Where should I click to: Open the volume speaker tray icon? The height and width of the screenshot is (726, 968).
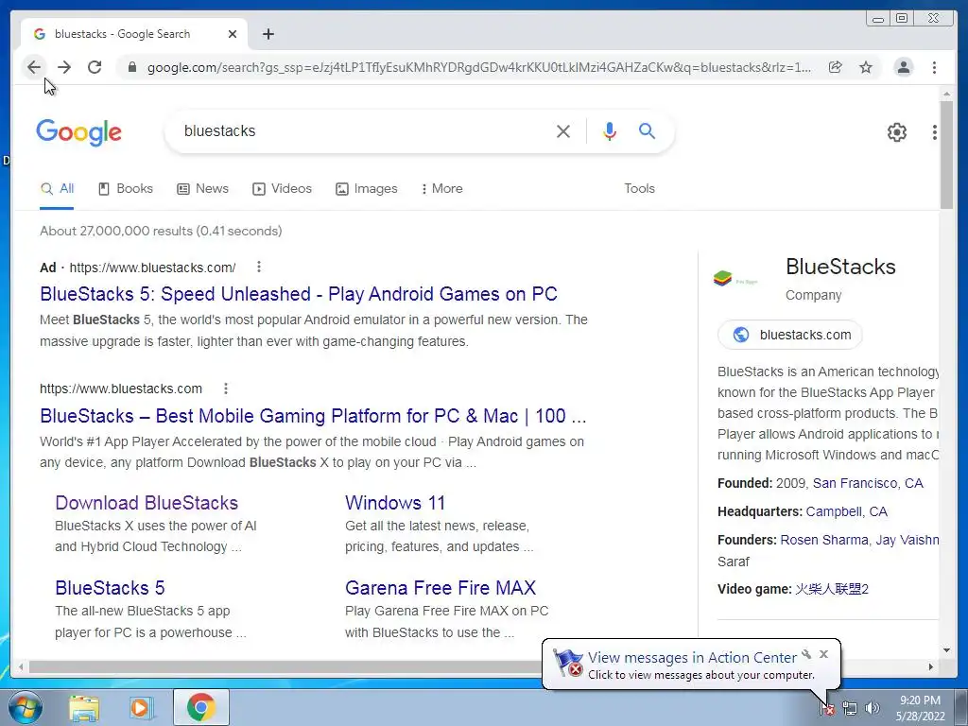(x=873, y=708)
